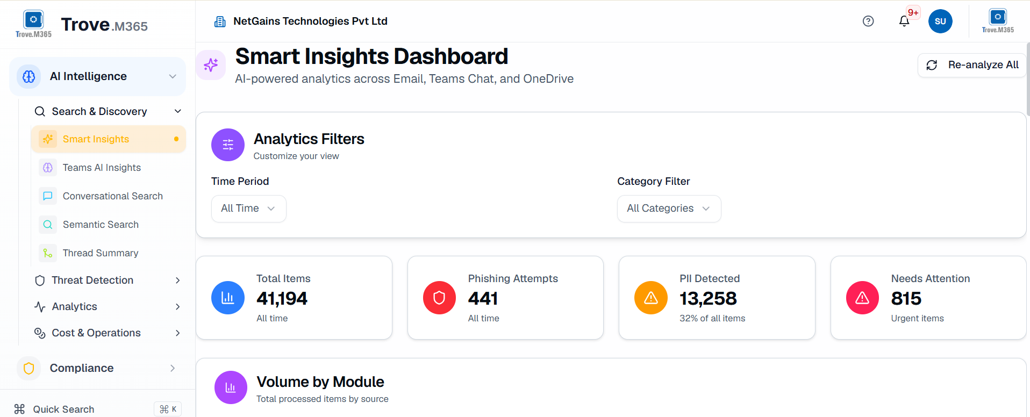Viewport: 1030px width, 417px height.
Task: Open the All Time period dropdown
Action: point(248,208)
